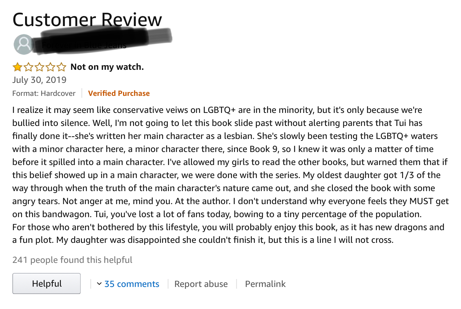Image resolution: width=461 pixels, height=309 pixels.
Task: Click the review date July 30, 2019
Action: click(39, 80)
